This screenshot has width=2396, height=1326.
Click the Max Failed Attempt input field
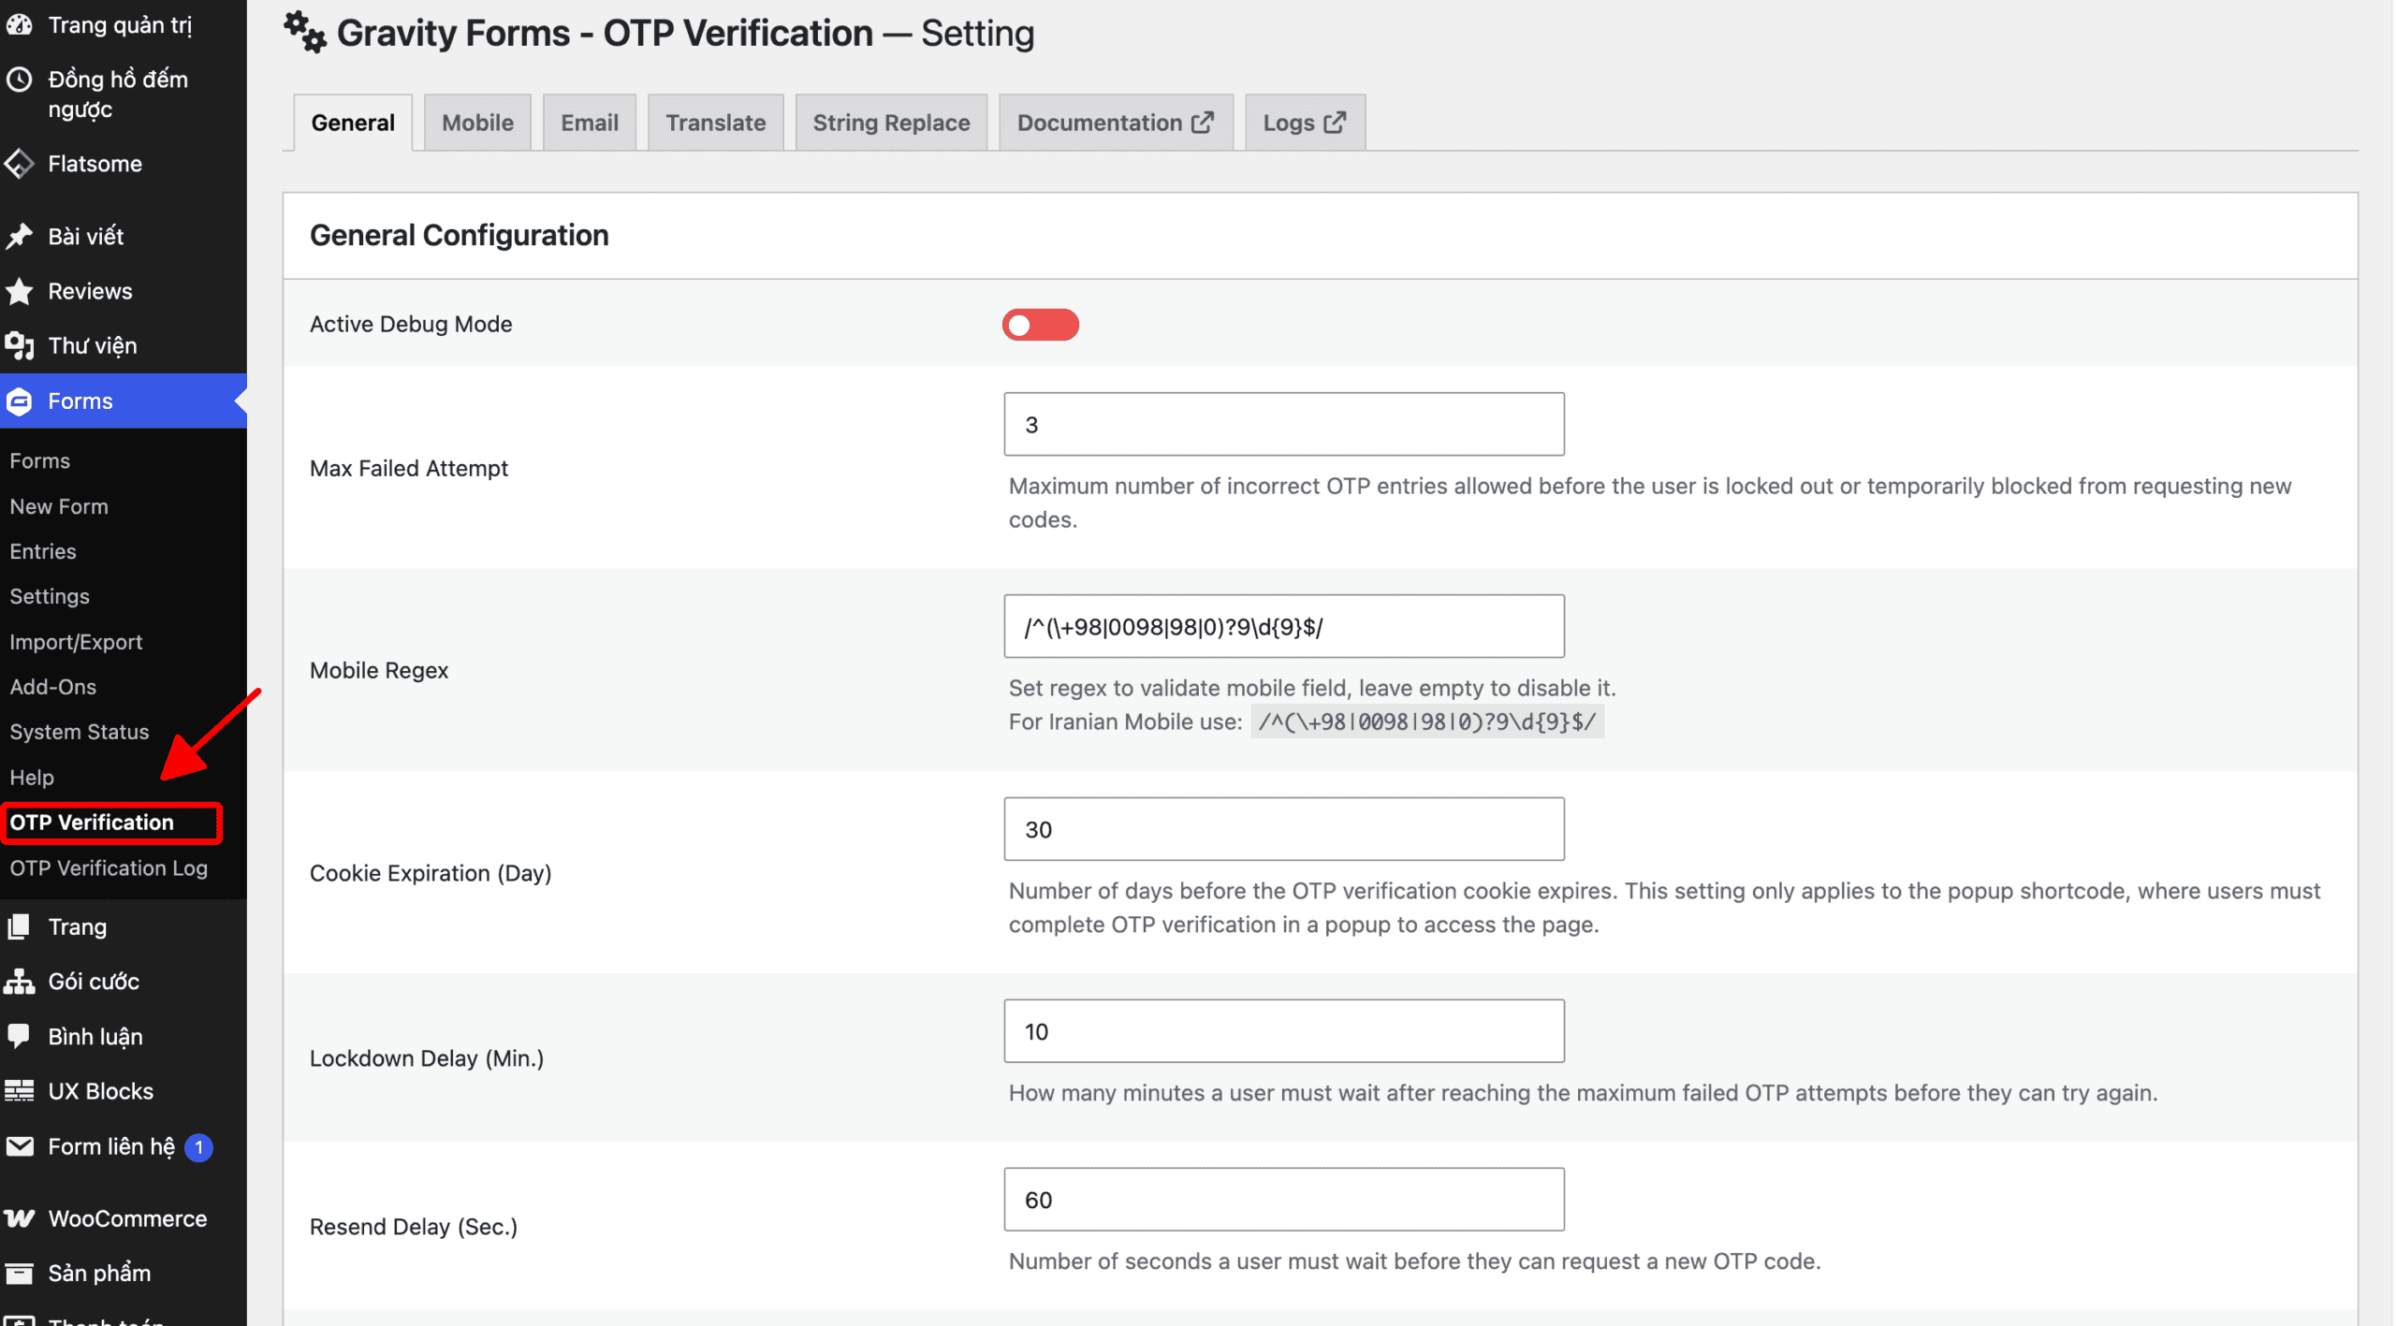click(1283, 424)
